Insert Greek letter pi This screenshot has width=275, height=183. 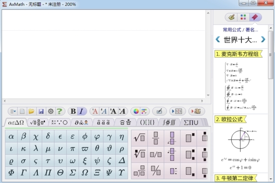(72, 148)
